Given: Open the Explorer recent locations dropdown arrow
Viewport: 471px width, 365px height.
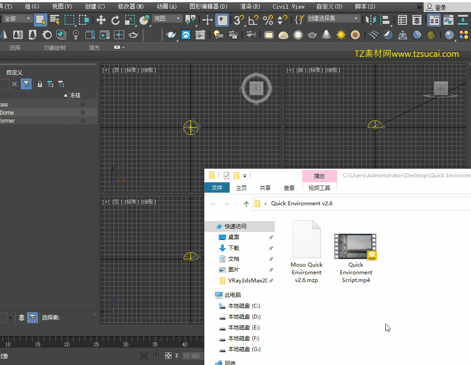Looking at the screenshot, I should pyautogui.click(x=237, y=203).
